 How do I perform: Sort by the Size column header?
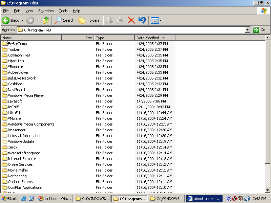[78, 38]
